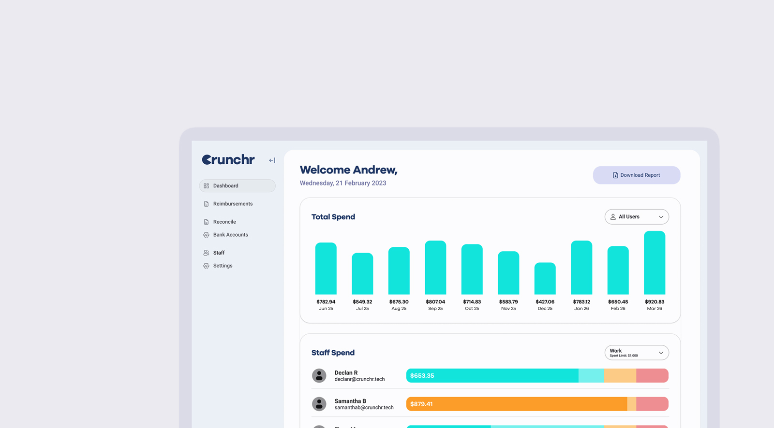Select the Mar 26 bar

click(655, 263)
